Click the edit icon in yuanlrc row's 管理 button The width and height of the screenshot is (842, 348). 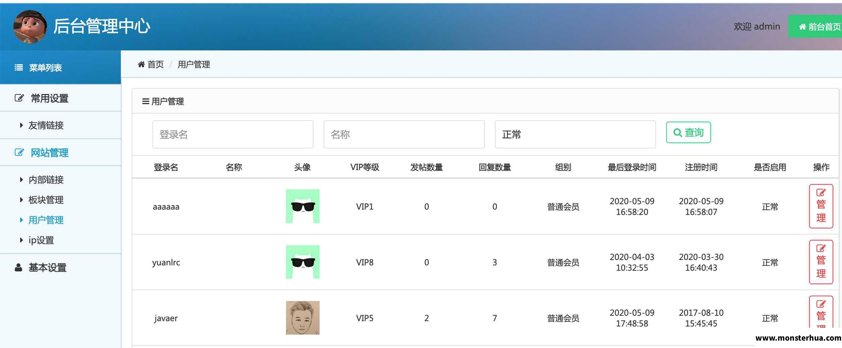(x=821, y=248)
